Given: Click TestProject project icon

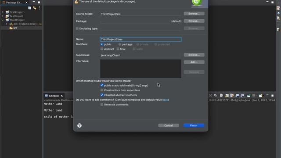Looking at the screenshot, I should [x=7, y=16].
